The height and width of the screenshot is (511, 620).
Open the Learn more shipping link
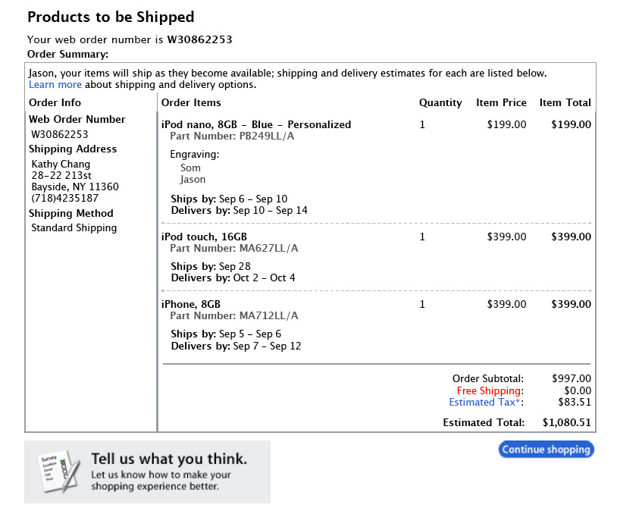55,85
